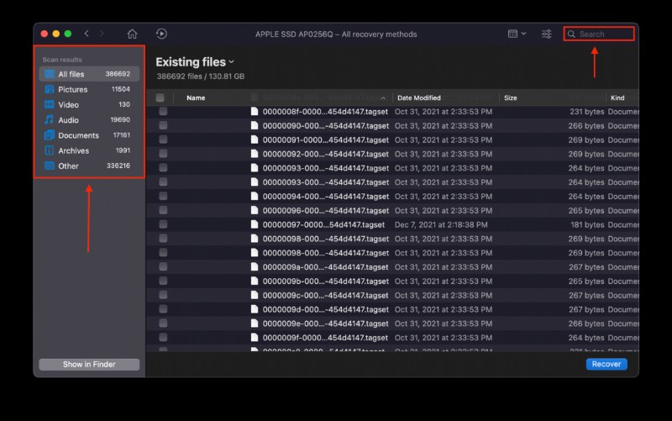Click the magnifying glass search icon

[x=571, y=34]
